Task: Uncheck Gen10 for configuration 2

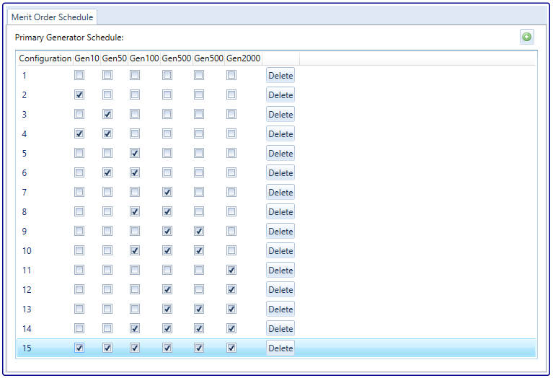Action: coord(79,94)
